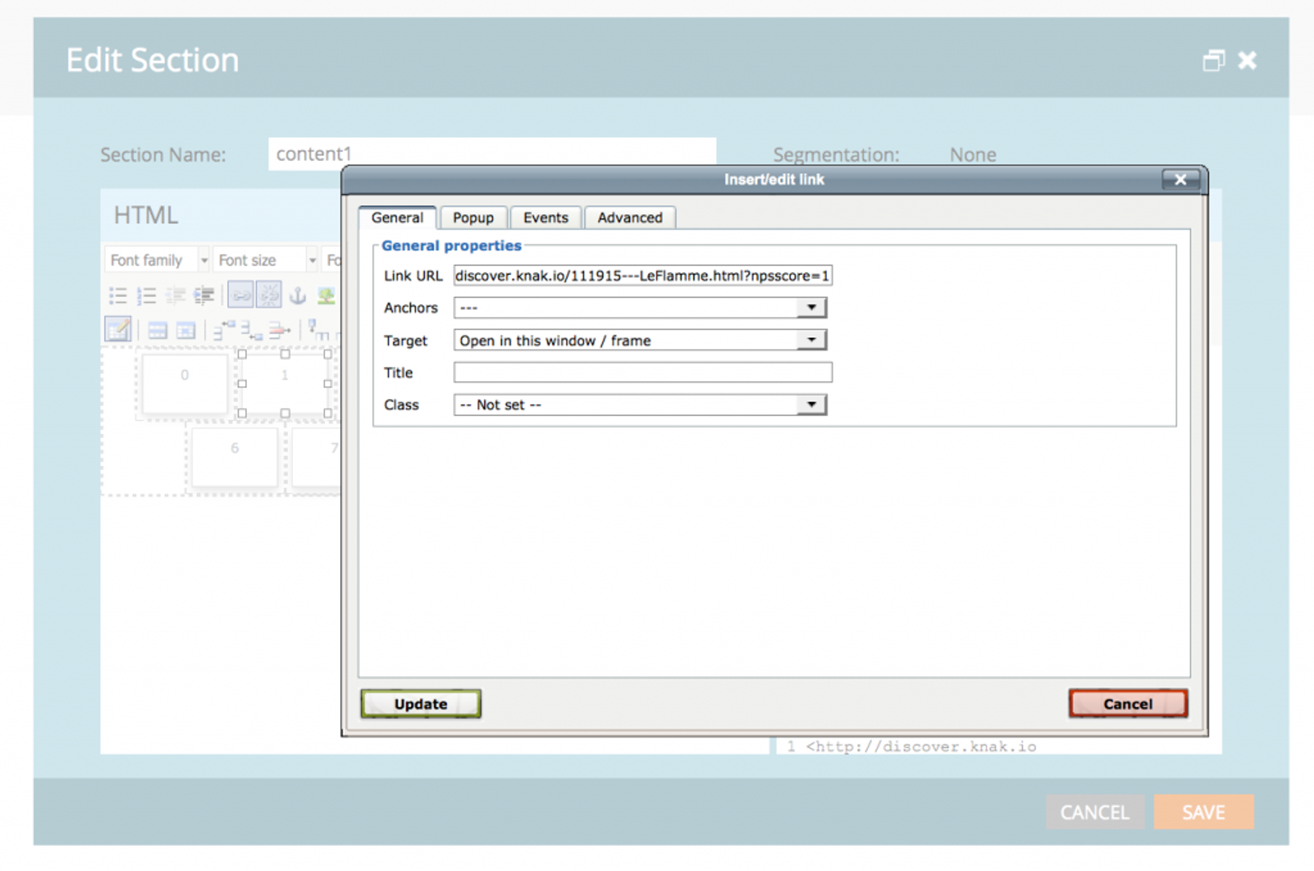Click the insert row before icon
The width and height of the screenshot is (1314, 871).
[224, 330]
